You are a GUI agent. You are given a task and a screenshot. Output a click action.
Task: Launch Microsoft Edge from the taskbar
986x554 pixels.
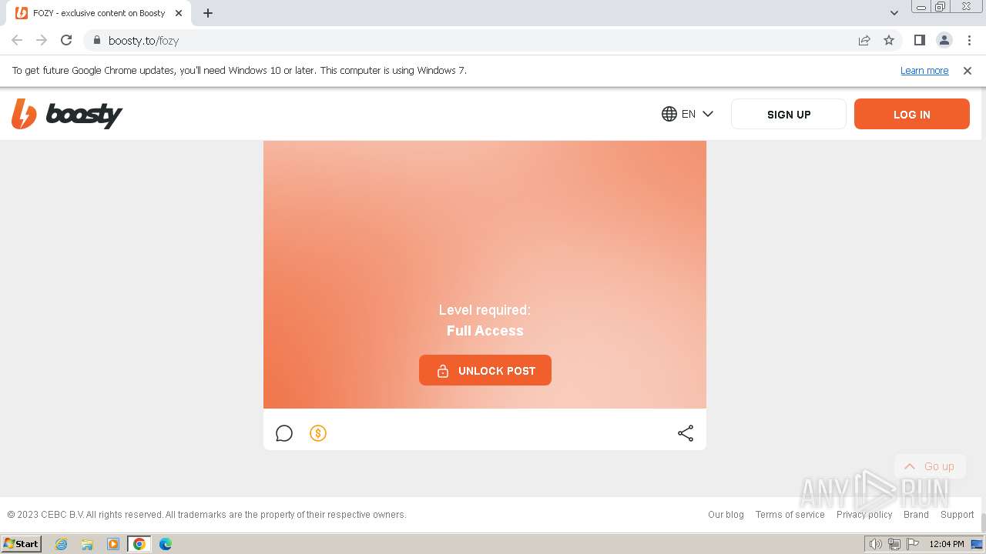166,543
